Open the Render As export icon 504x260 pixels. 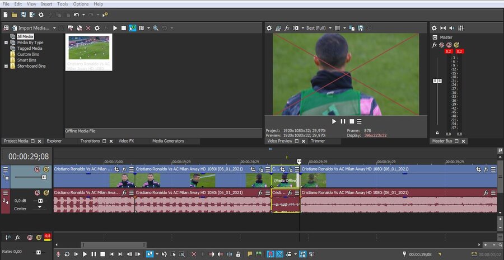tap(32, 15)
